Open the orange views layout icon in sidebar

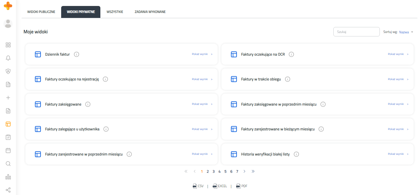pyautogui.click(x=8, y=124)
